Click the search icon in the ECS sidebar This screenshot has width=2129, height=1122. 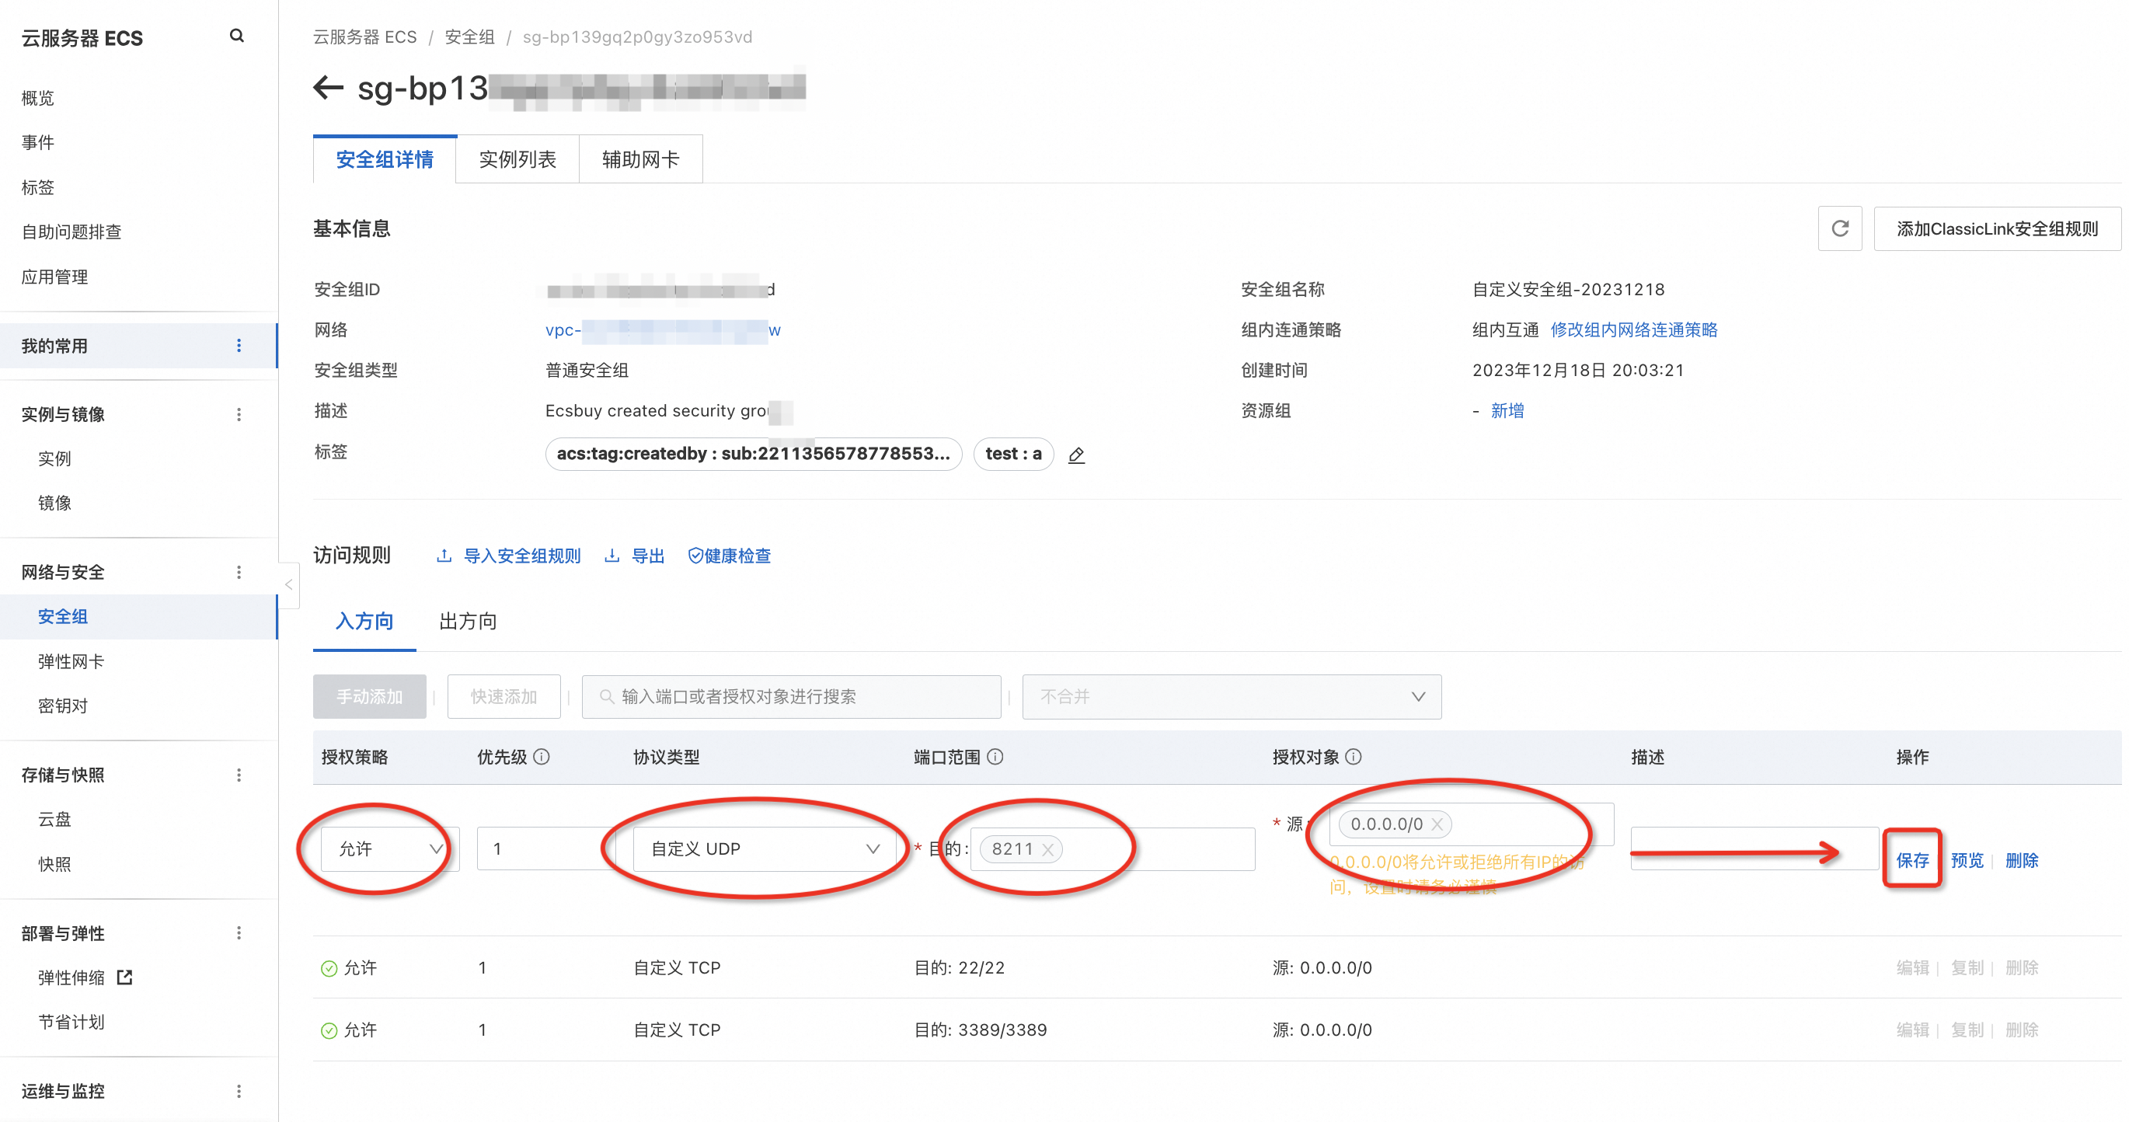click(236, 36)
